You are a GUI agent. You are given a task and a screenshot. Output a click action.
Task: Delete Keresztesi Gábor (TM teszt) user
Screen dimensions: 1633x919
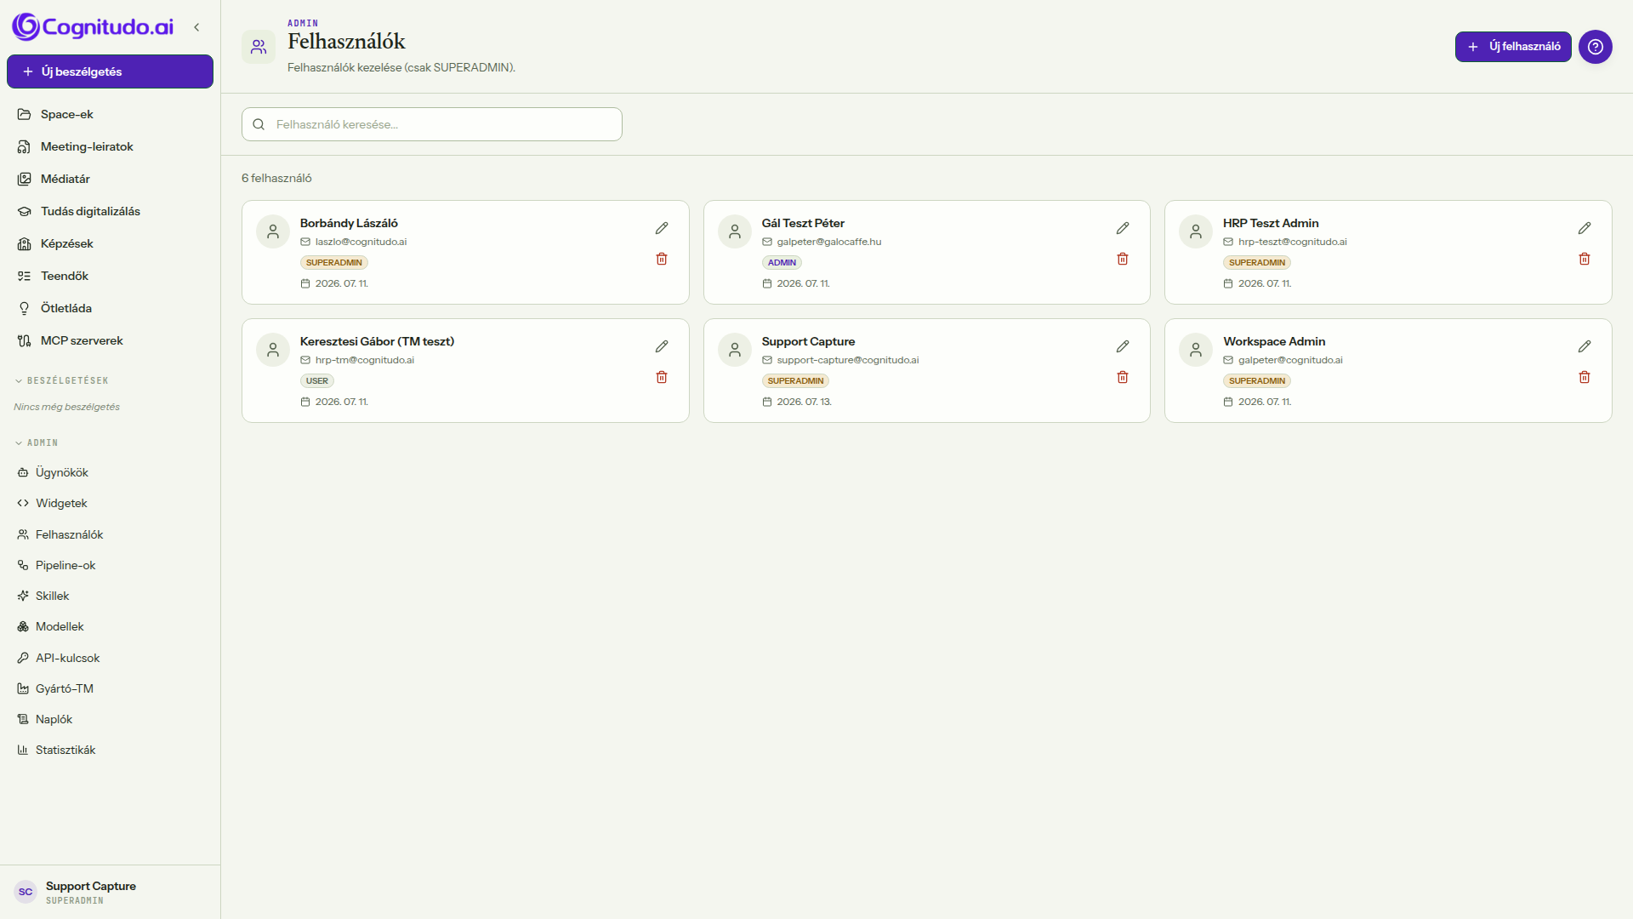tap(662, 377)
